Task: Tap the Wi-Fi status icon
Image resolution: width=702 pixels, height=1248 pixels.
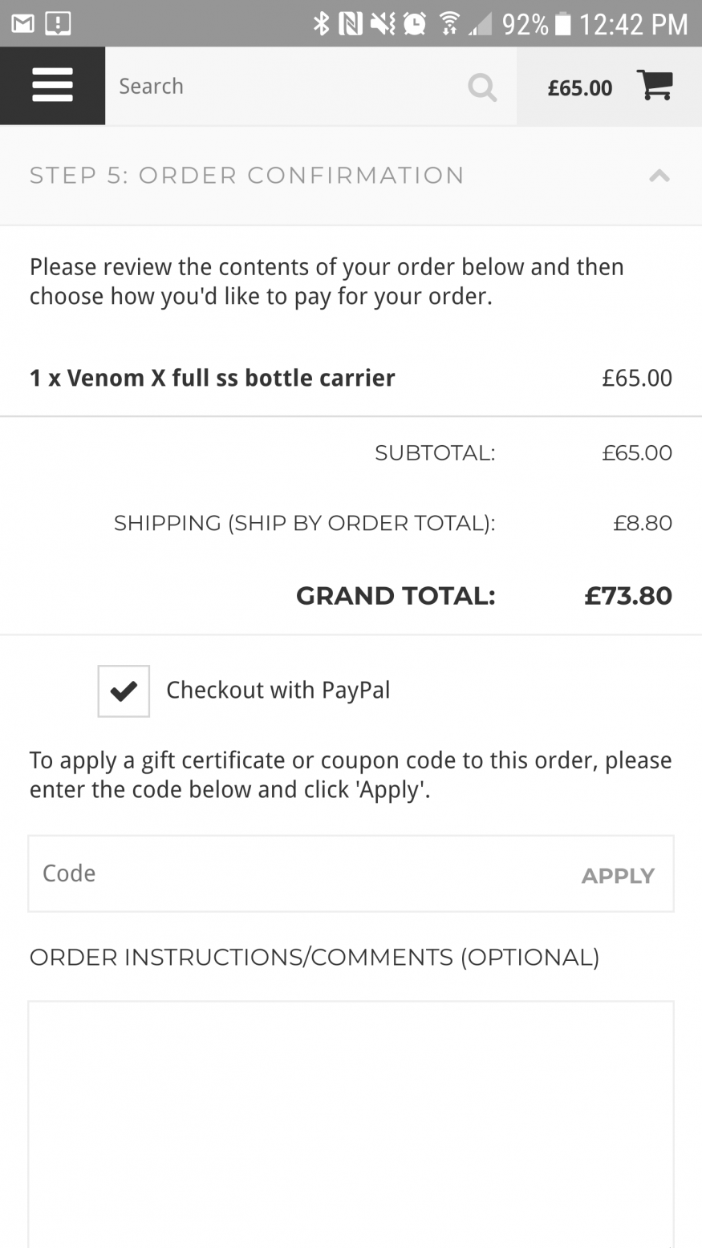Action: [449, 25]
